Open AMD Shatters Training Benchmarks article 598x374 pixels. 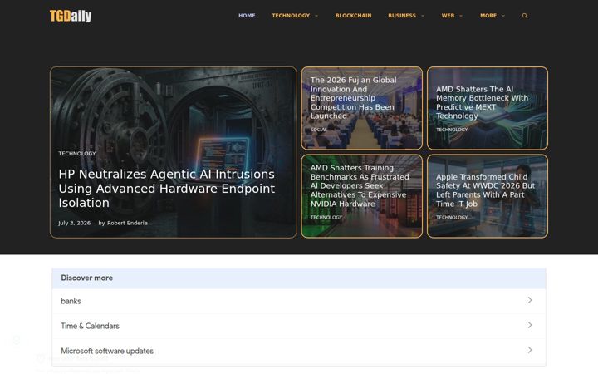(x=360, y=185)
